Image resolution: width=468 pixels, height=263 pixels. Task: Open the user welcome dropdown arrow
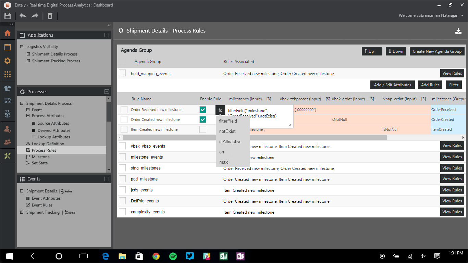(x=462, y=16)
